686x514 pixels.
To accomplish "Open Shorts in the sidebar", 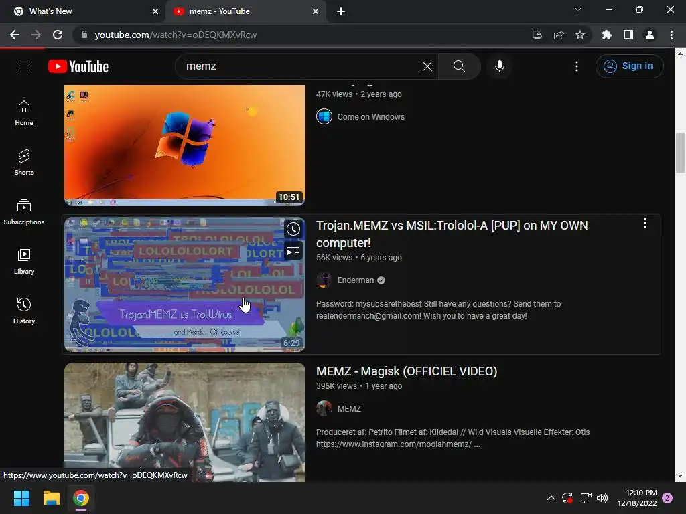I will tap(24, 163).
